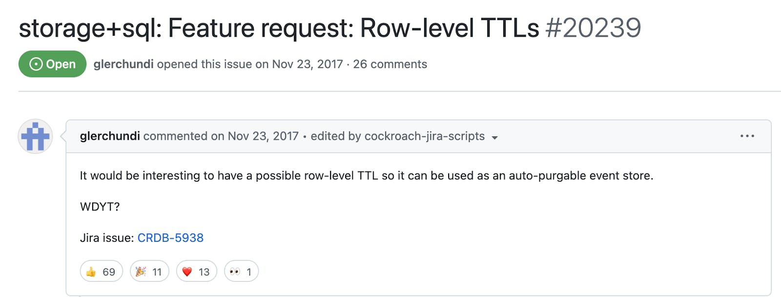Toggle the thumbs up reaction with 69
This screenshot has height=297, width=781.
[x=101, y=272]
